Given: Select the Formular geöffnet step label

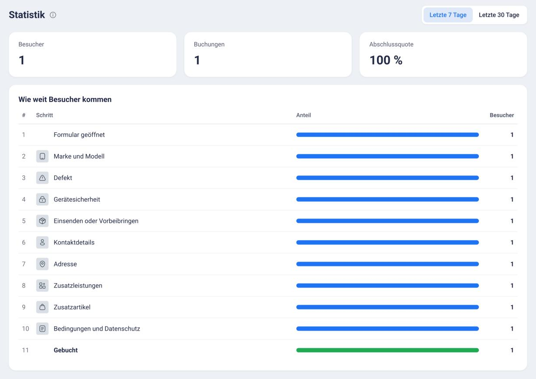Looking at the screenshot, I should [x=79, y=135].
